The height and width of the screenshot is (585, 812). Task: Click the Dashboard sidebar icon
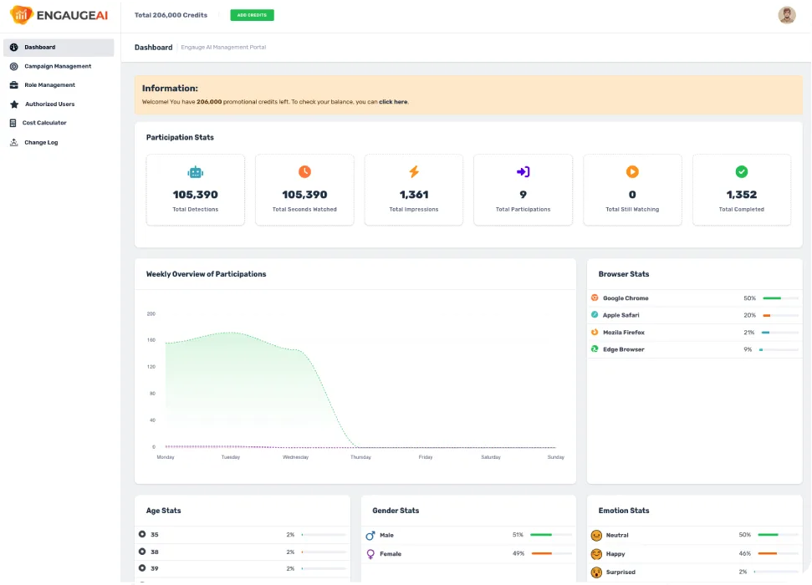(x=14, y=47)
